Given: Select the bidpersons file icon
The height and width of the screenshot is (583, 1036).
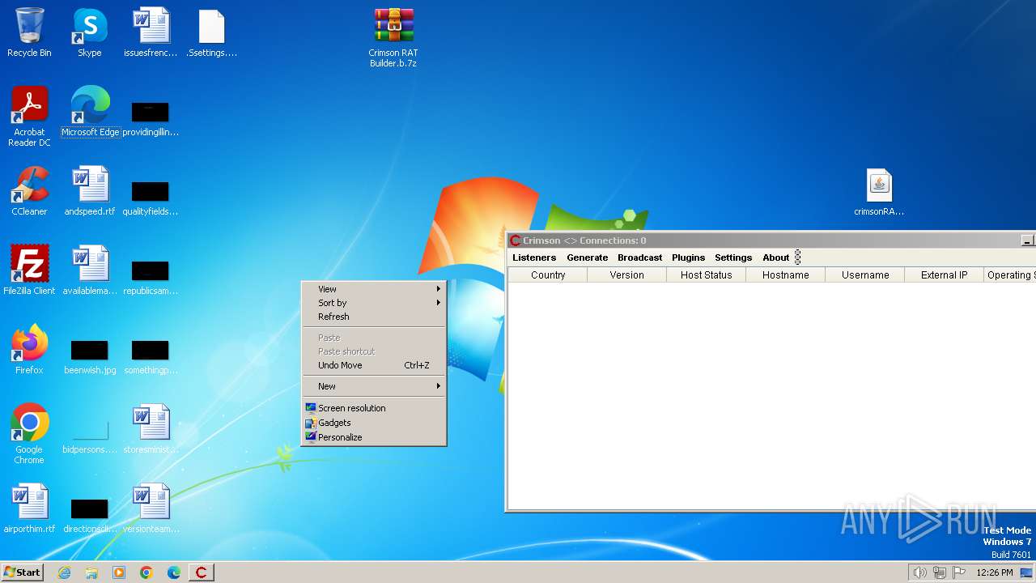Looking at the screenshot, I should 90,437.
